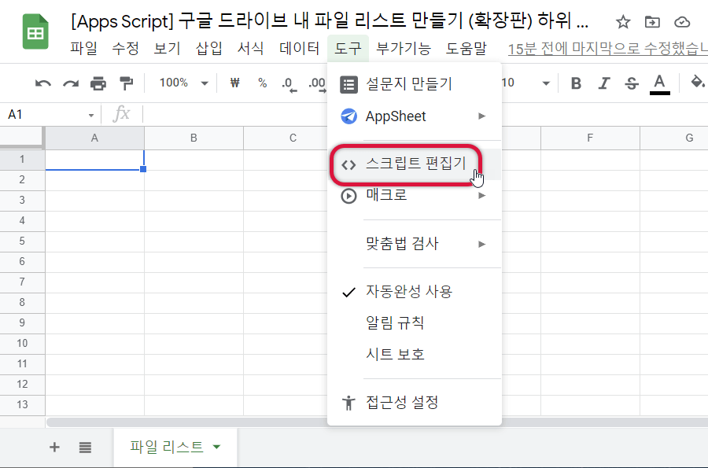Click the Google Sheets home icon
The image size is (708, 468).
click(x=35, y=31)
